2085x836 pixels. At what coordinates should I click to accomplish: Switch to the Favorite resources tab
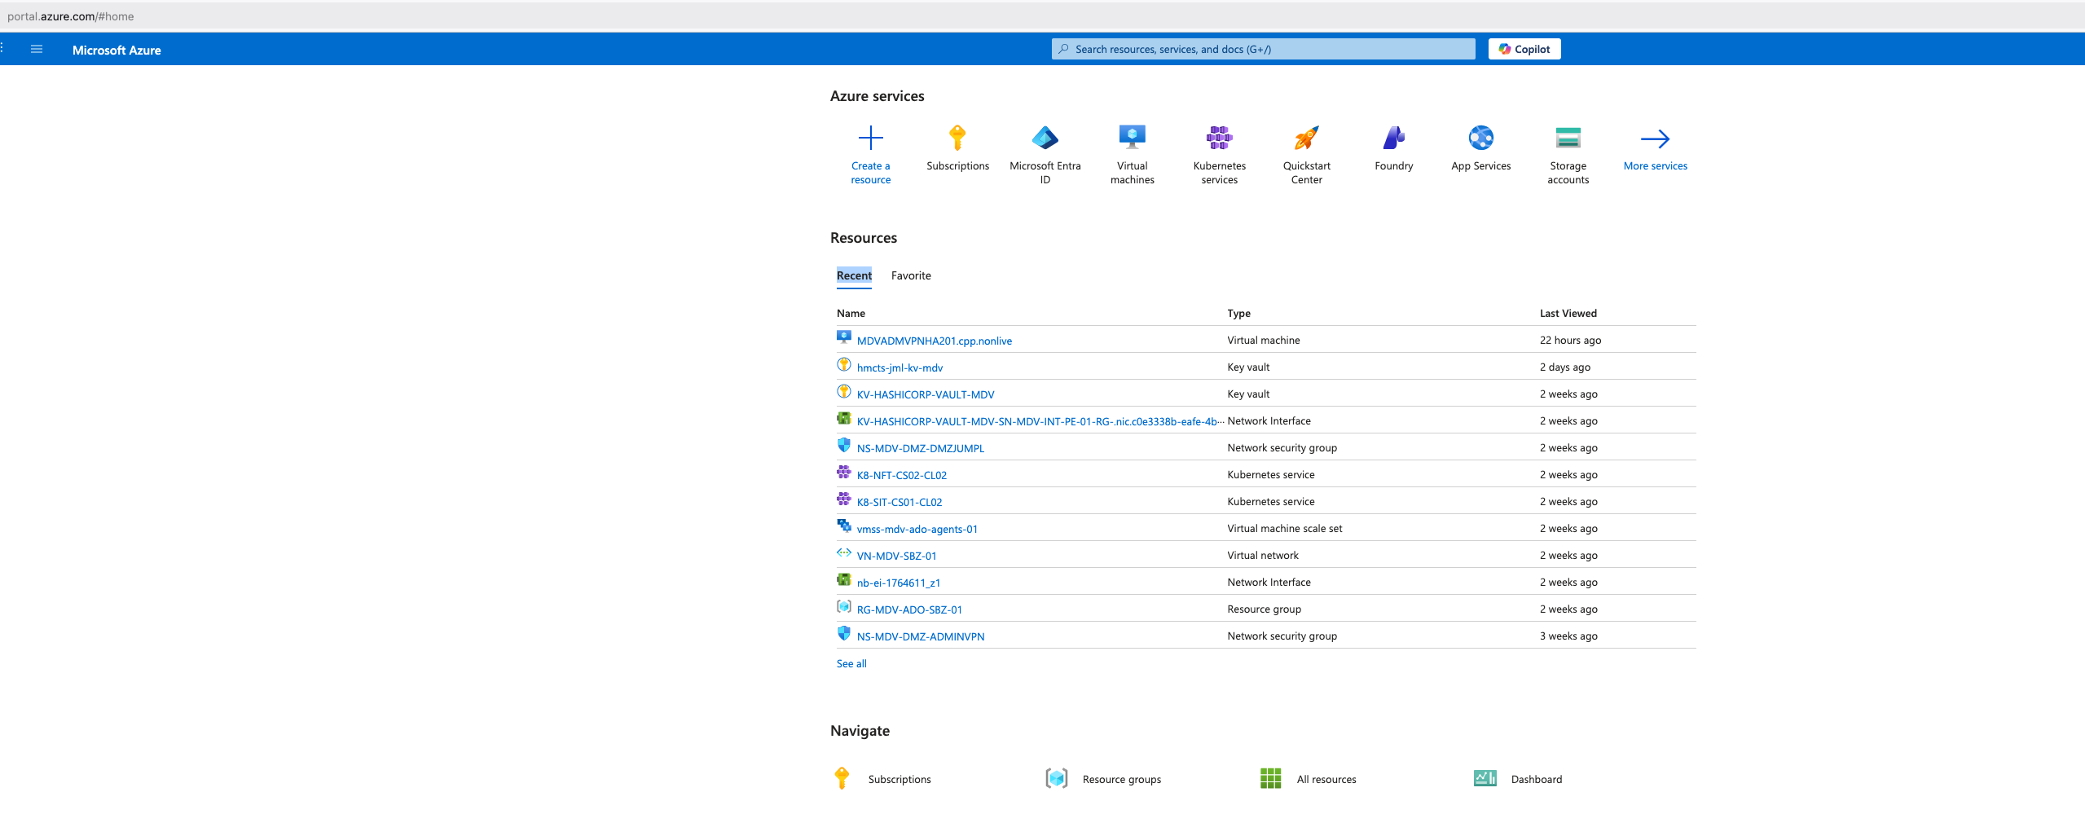(910, 275)
